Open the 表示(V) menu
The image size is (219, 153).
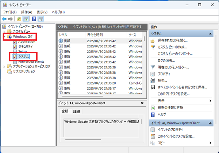tap(42, 12)
